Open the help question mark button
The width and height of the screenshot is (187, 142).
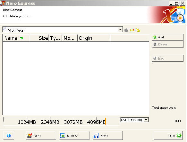(x=9, y=136)
